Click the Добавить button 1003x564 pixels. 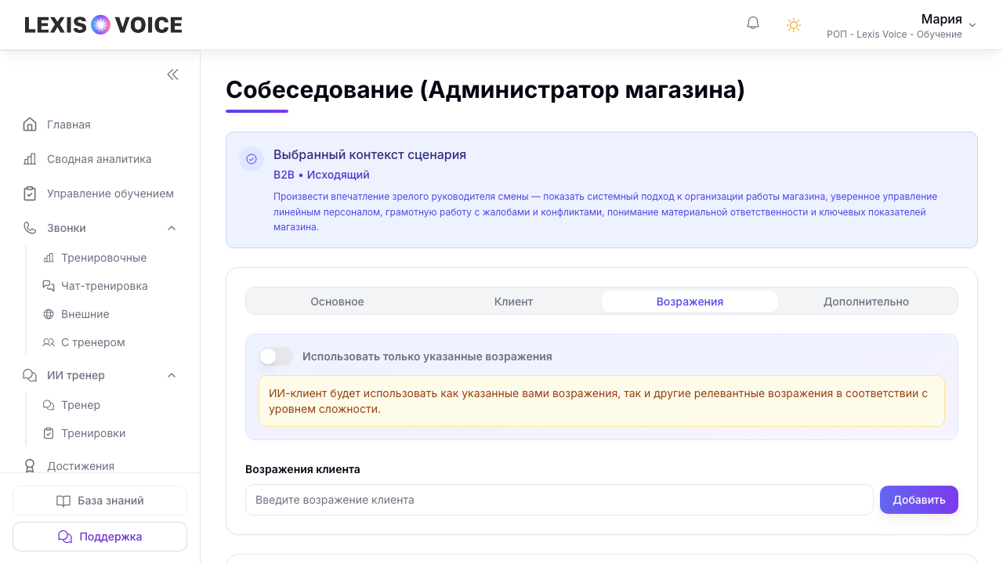(x=919, y=500)
